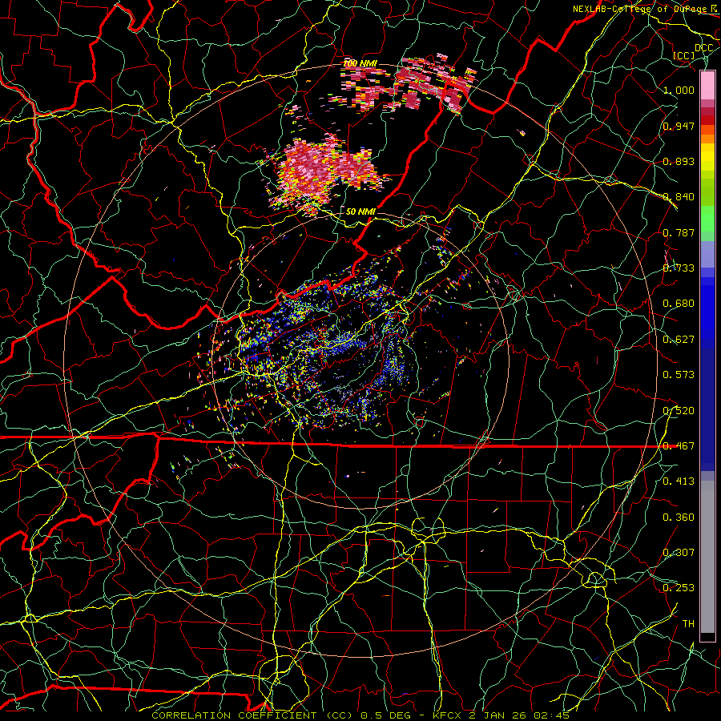This screenshot has width=721, height=721.
Task: Click the pink echo cluster just north of the 50 NMI label
Action: 324,172
